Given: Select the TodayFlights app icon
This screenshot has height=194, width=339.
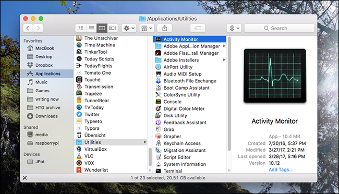Looking at the screenshot, I should click(79, 66).
